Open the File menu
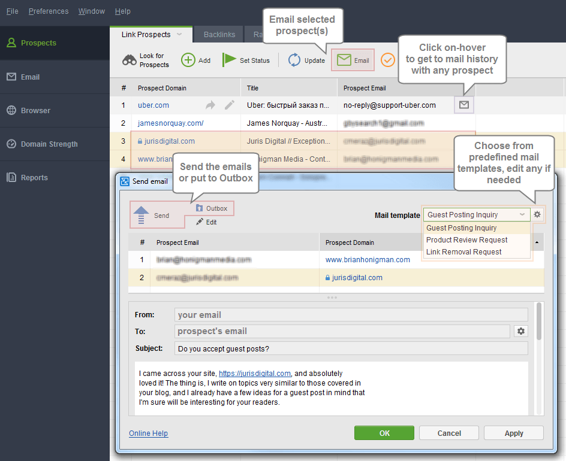566x461 pixels. pos(12,11)
